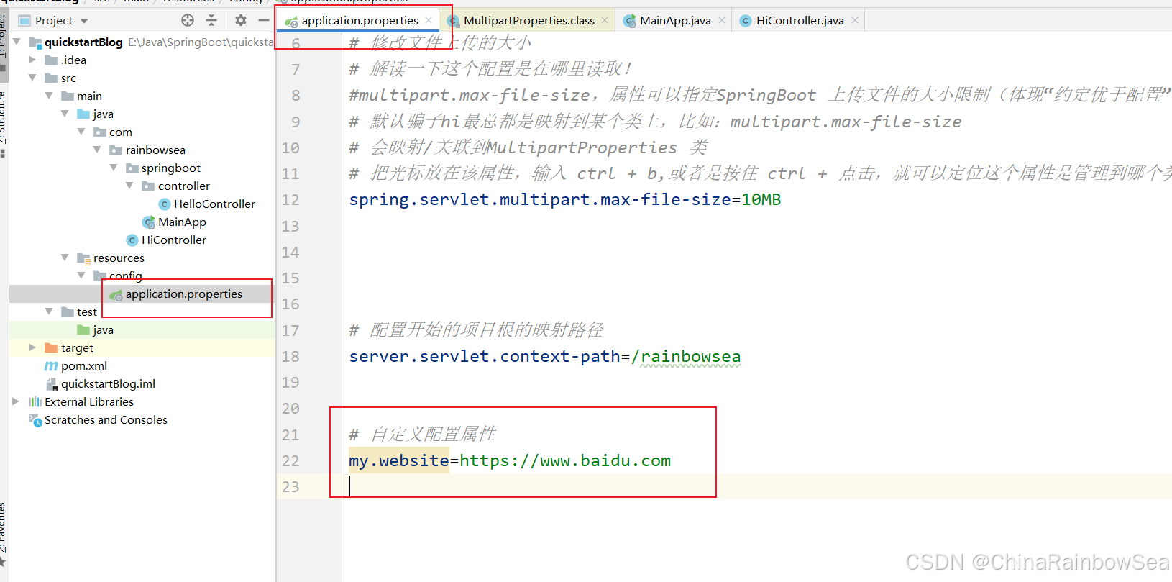
Task: Click the resources folder icon
Action: point(83,258)
